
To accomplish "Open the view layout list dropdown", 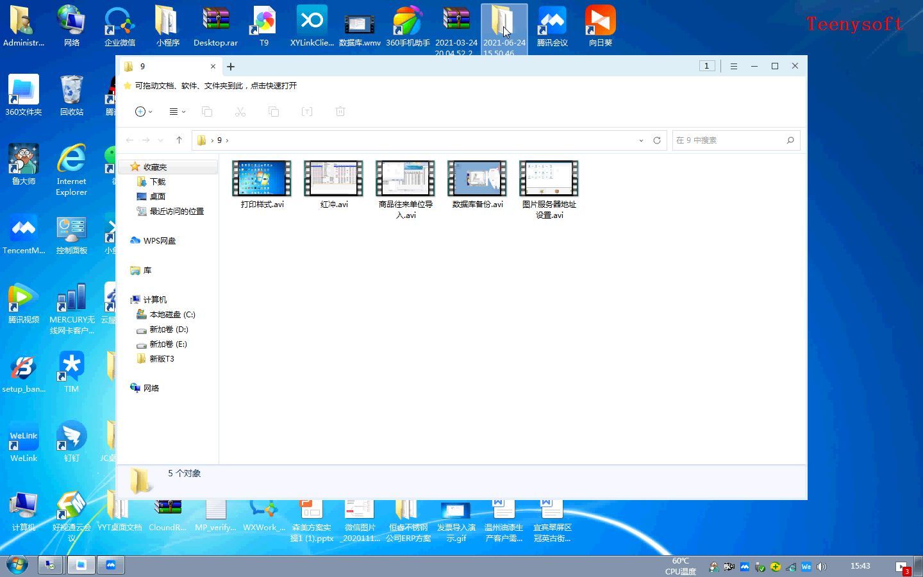I will [x=177, y=112].
